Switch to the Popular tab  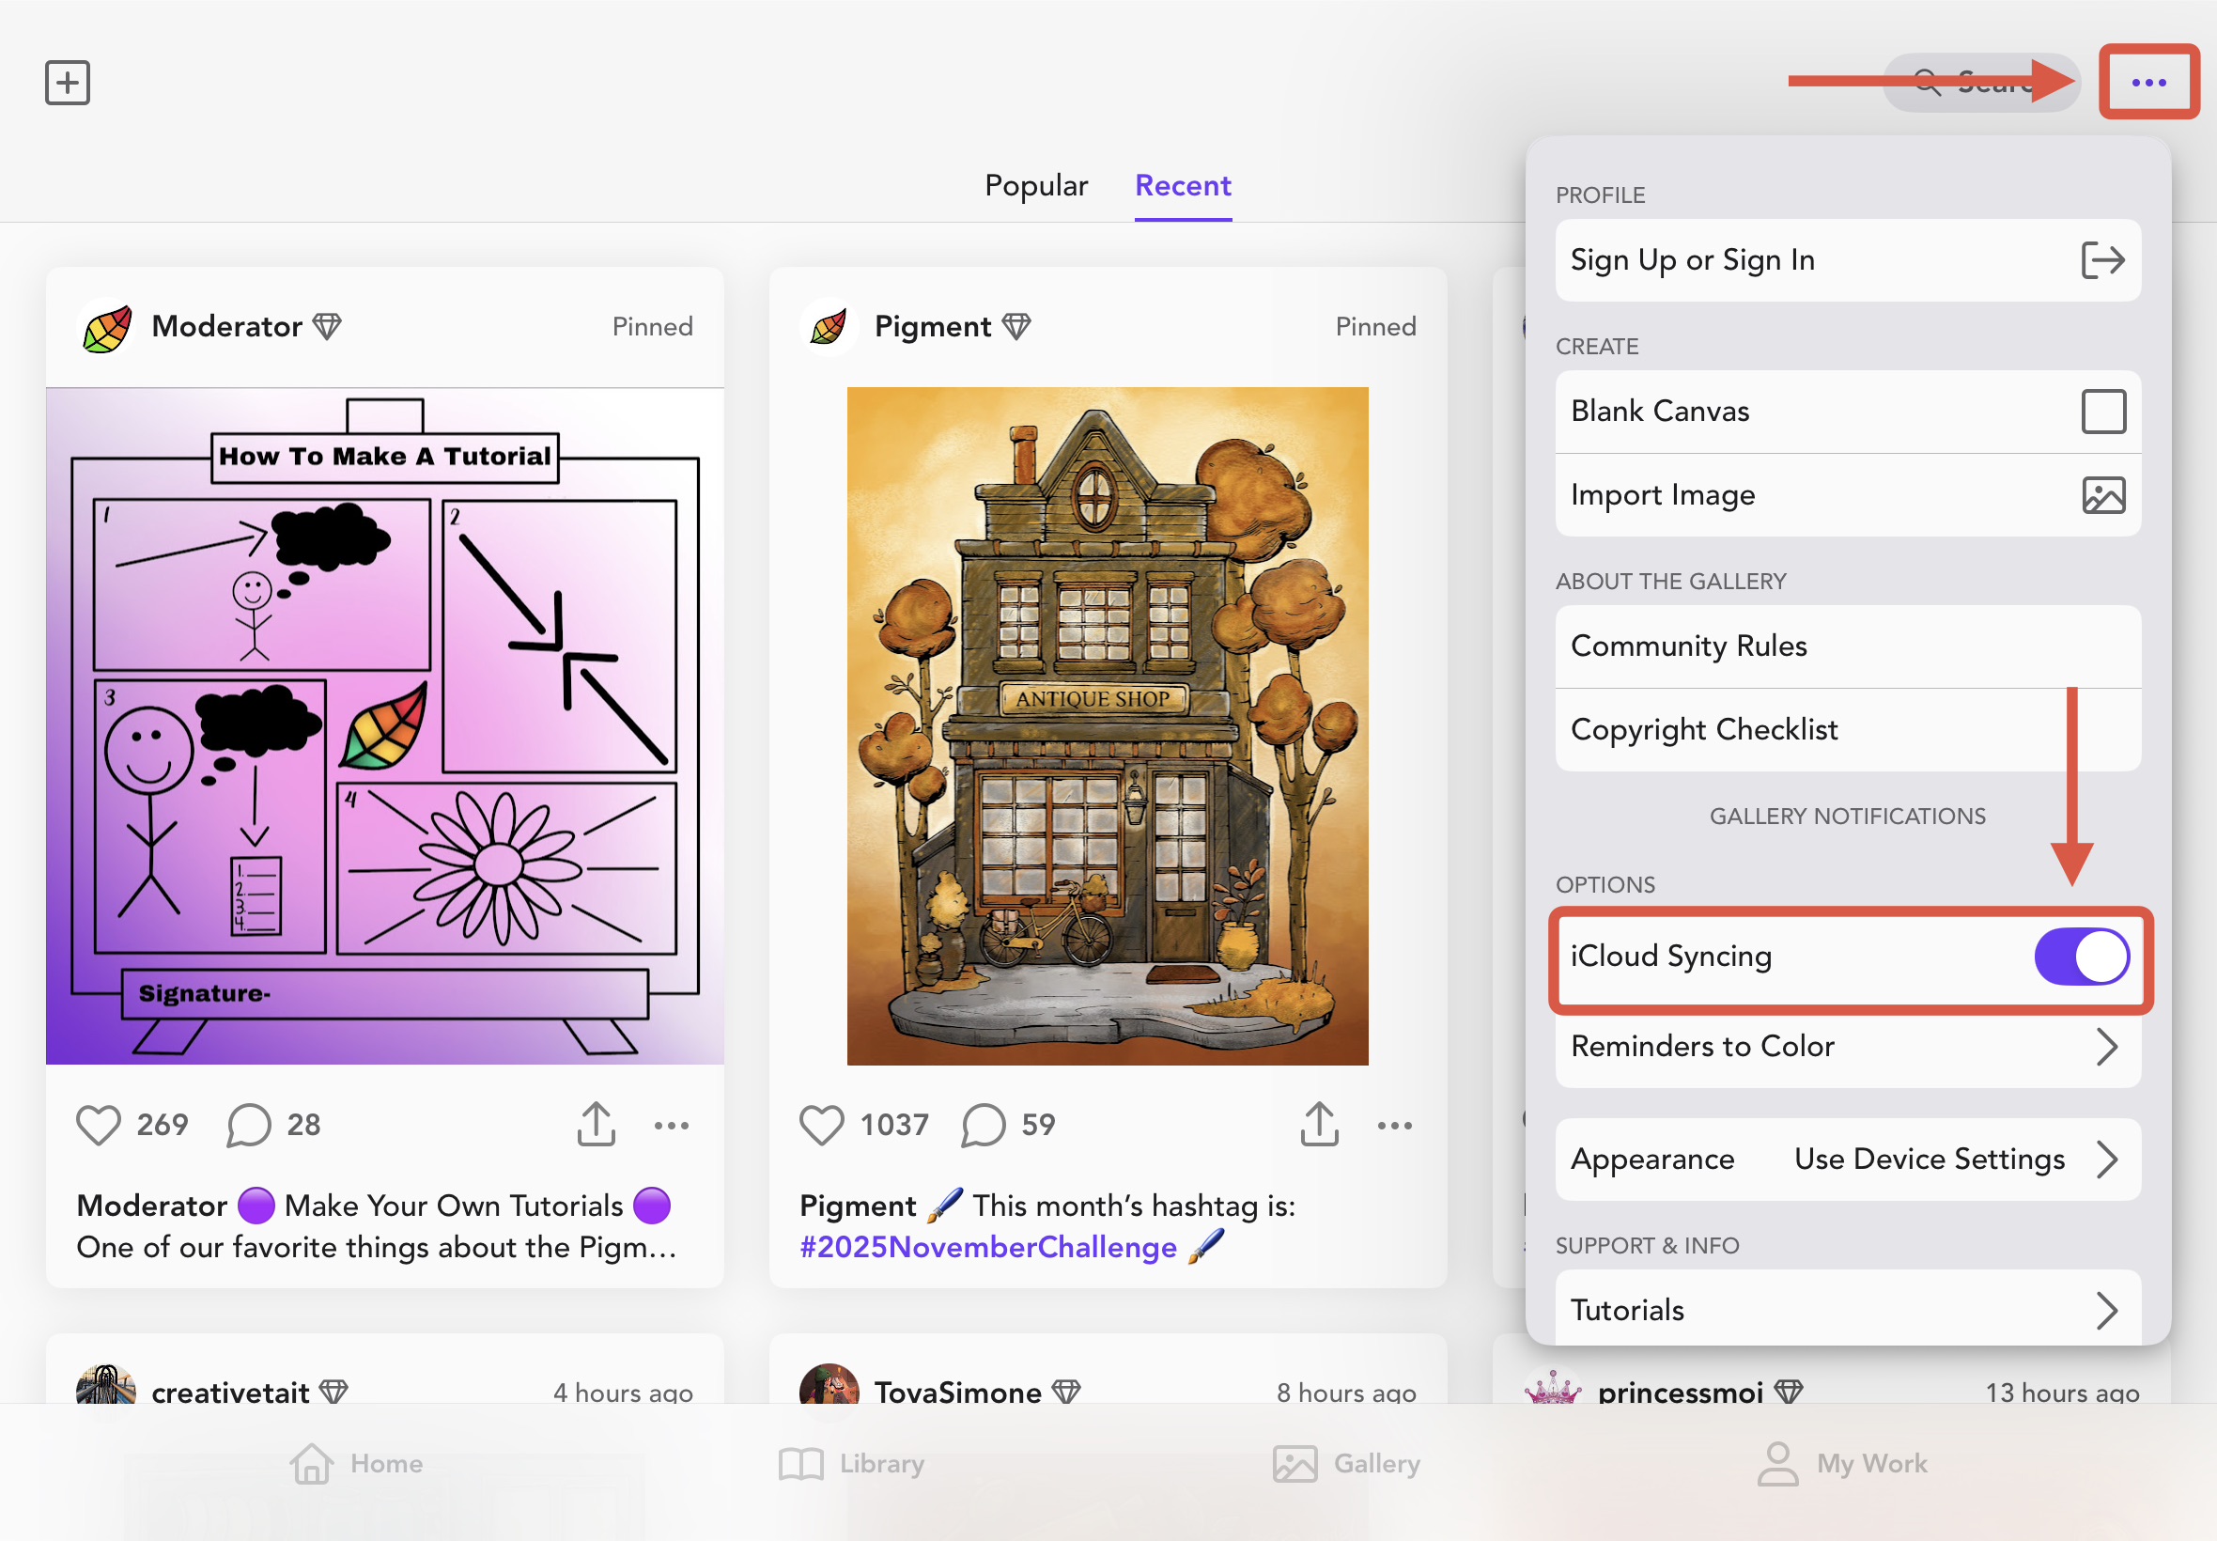click(x=1035, y=185)
